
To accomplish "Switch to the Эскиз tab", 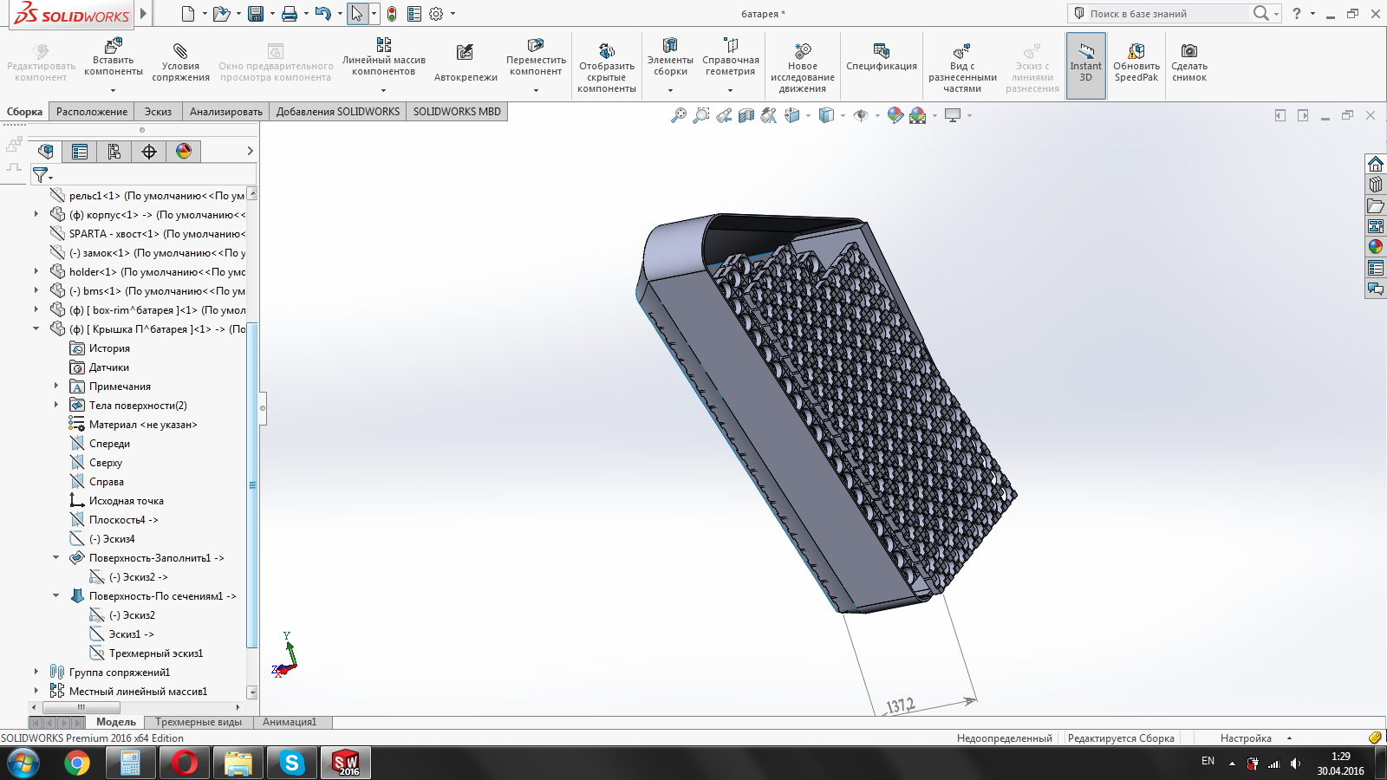I will [158, 112].
